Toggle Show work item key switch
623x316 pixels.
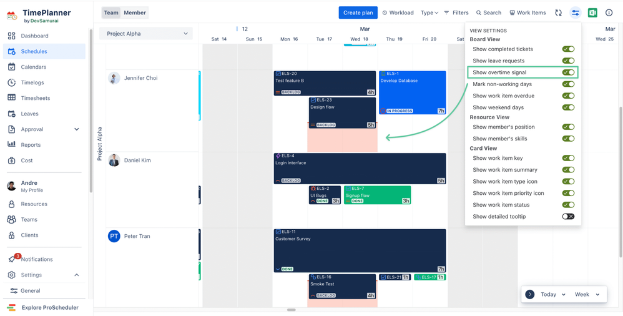568,158
